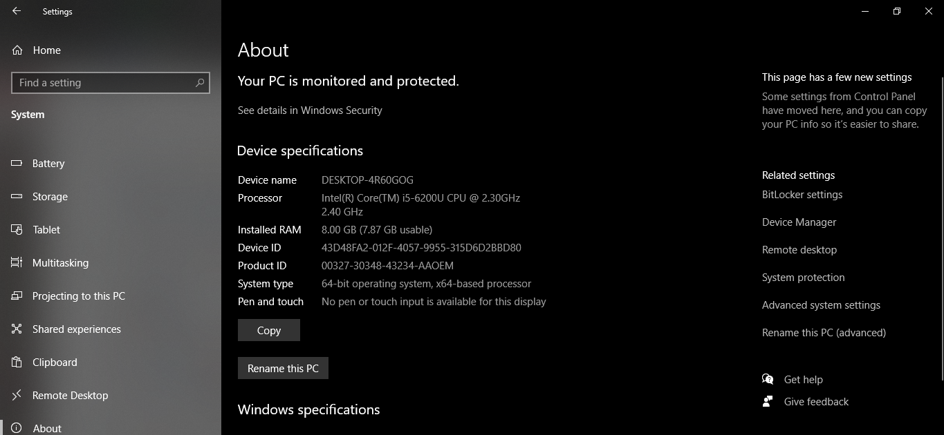The height and width of the screenshot is (435, 944).
Task: Click the Home icon at the top
Action: (16, 50)
